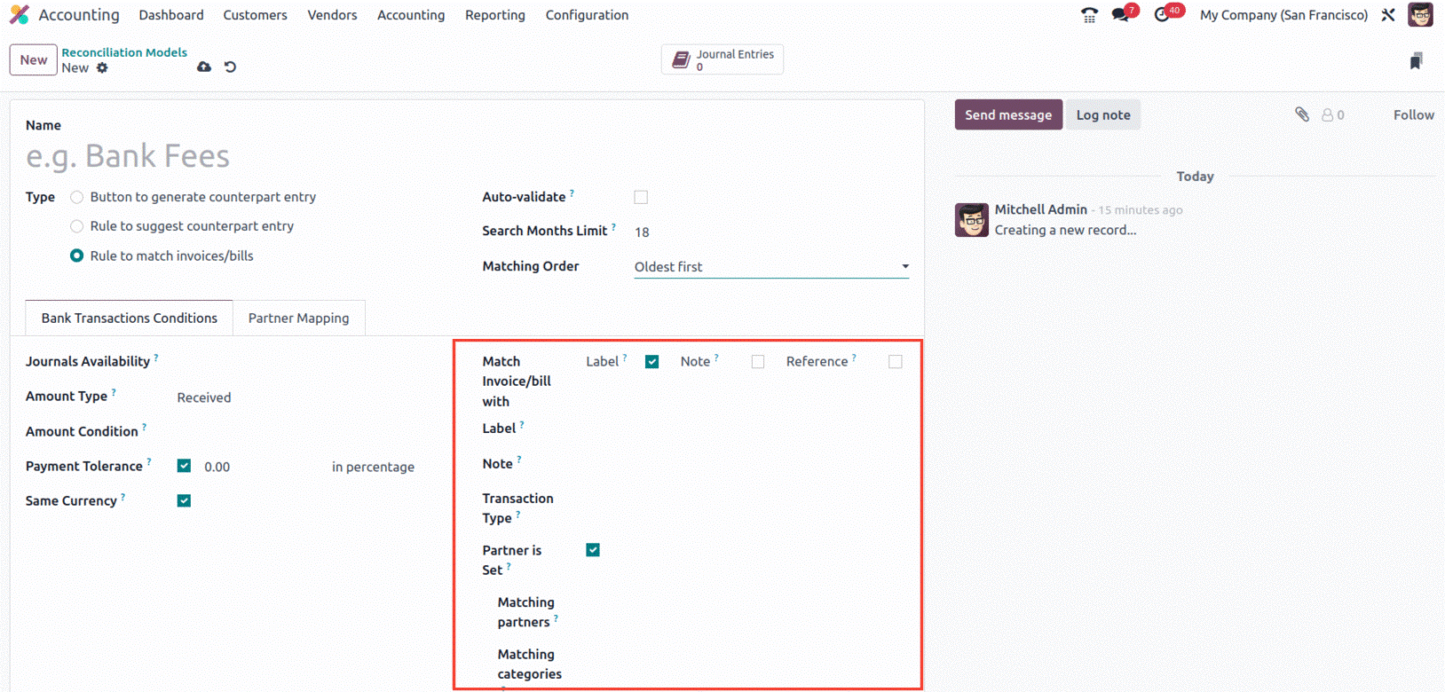Uncheck the Same Currency checkbox
This screenshot has width=1445, height=692.
184,501
